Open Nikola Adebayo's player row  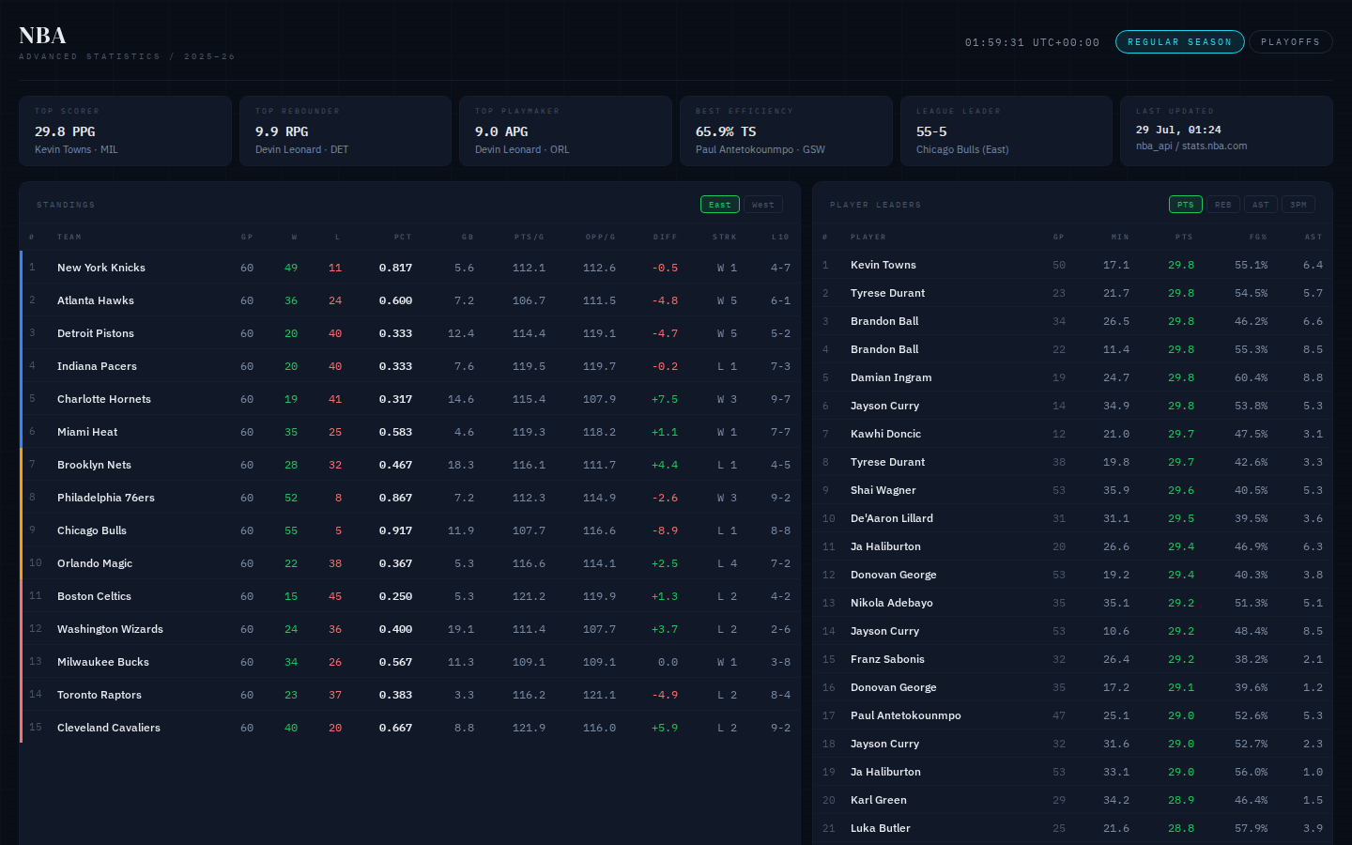tap(1072, 603)
